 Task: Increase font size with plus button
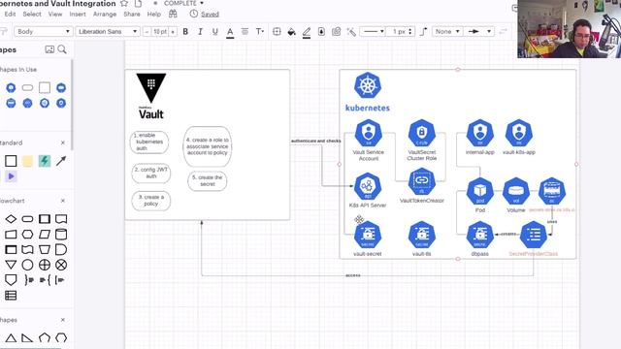(x=173, y=32)
